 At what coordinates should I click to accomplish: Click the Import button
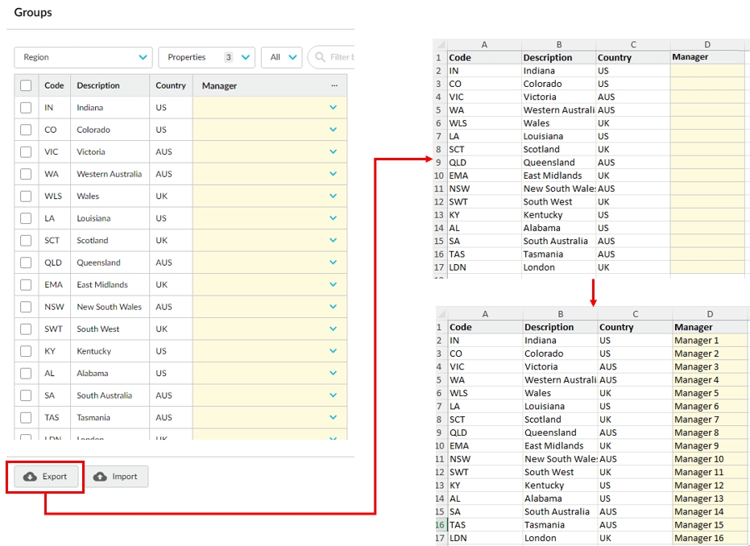point(116,477)
